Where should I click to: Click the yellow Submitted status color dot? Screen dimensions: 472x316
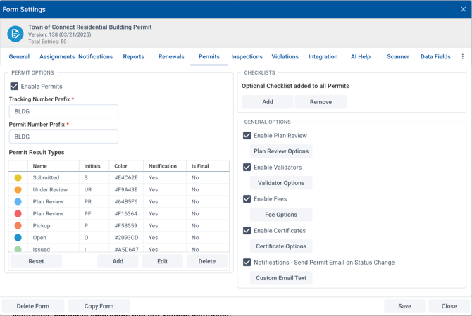(18, 178)
